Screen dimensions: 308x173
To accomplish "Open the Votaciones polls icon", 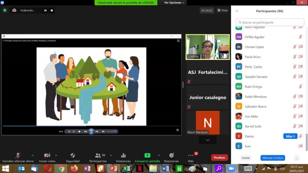I will pos(123,156).
